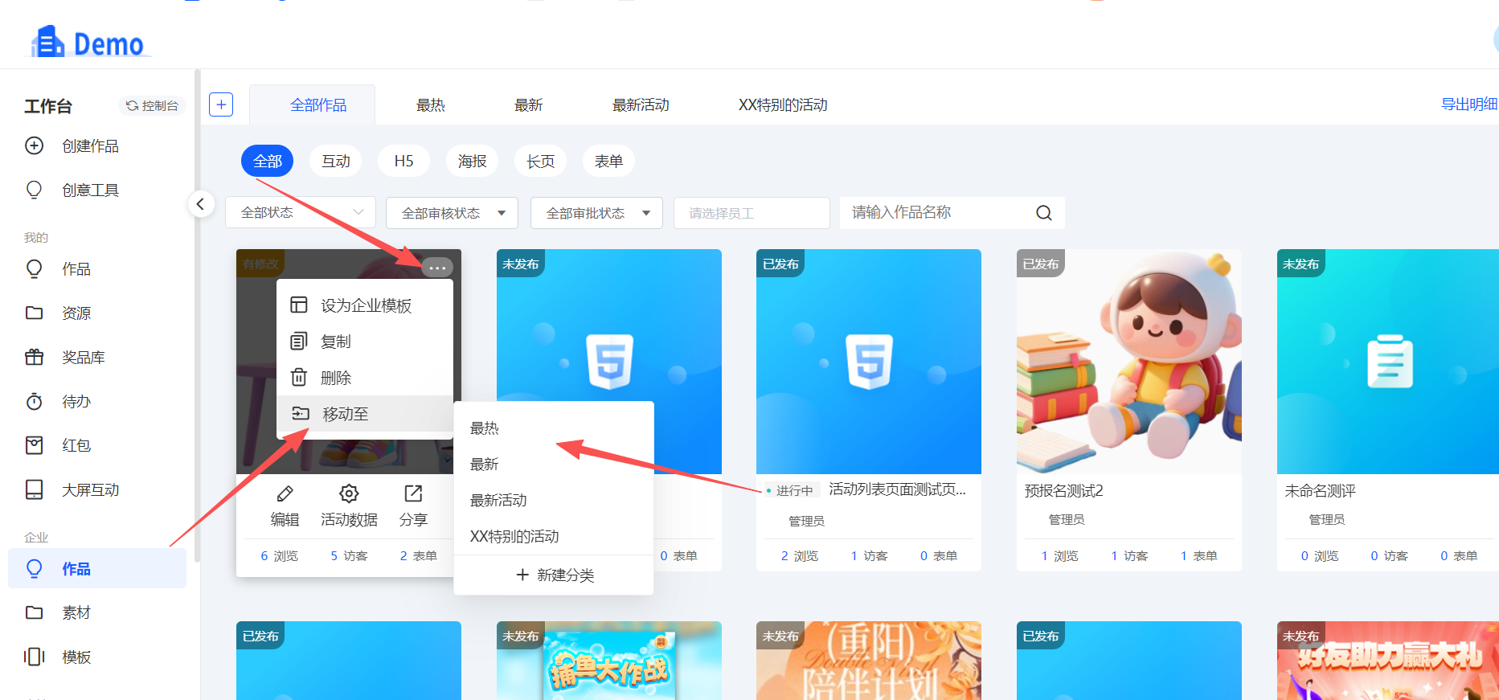Expand the 全部审核状态 dropdown
The height and width of the screenshot is (700, 1499).
click(x=452, y=213)
